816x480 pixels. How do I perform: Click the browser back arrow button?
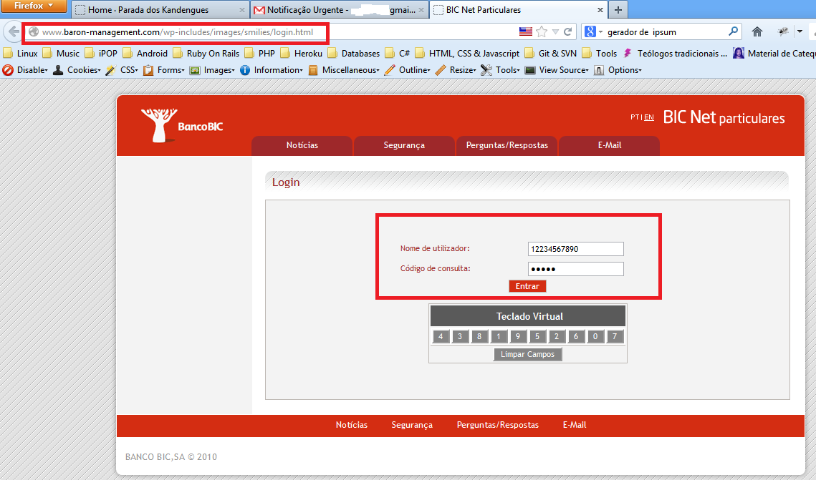13,31
